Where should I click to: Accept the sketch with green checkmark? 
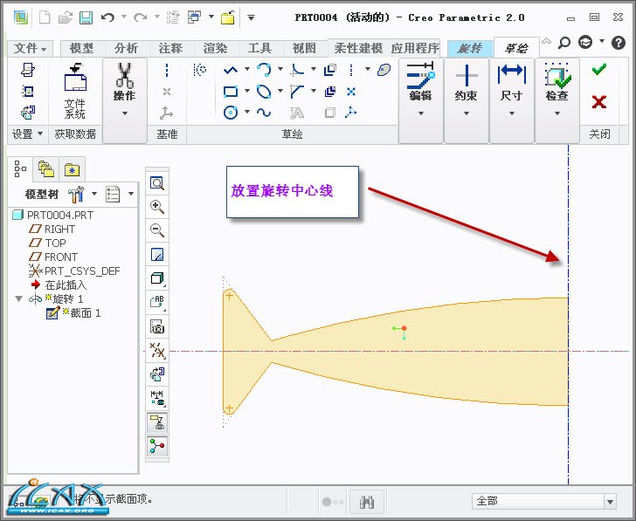click(x=599, y=70)
